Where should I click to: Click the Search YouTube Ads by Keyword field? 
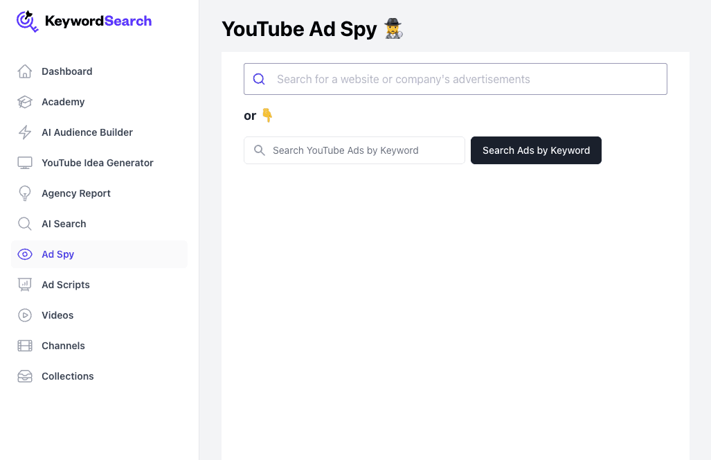pos(354,150)
